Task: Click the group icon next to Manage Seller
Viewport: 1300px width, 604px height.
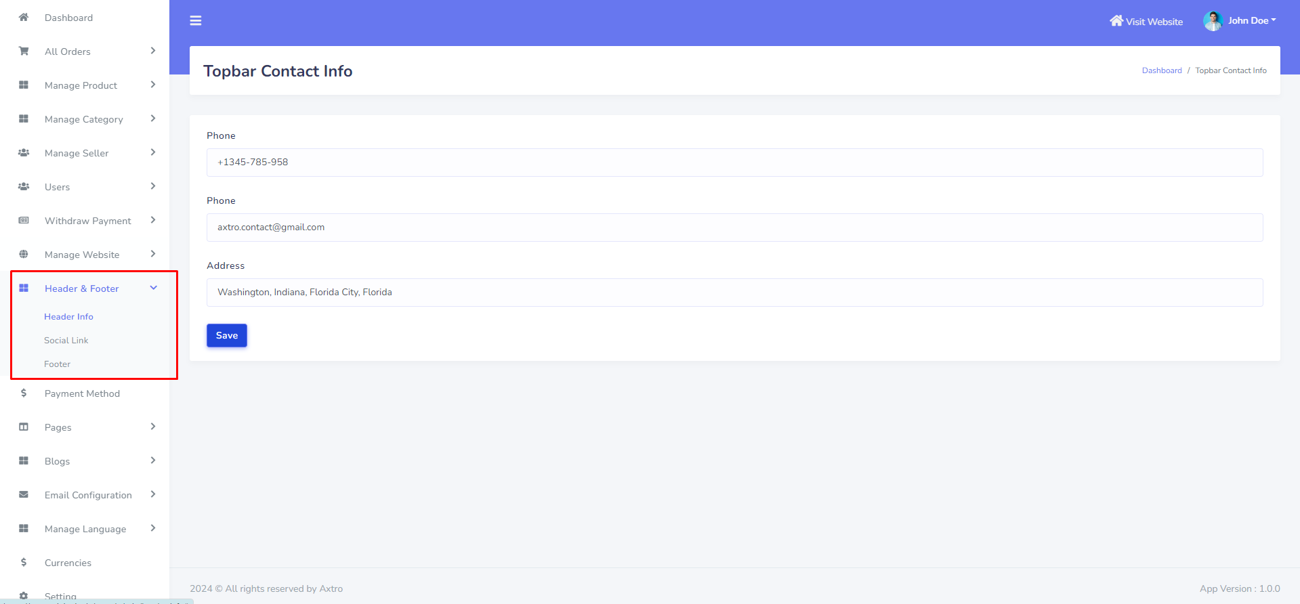Action: click(24, 153)
